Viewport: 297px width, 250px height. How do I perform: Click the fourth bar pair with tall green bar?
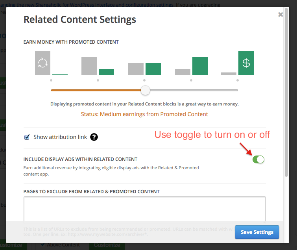click(191, 66)
